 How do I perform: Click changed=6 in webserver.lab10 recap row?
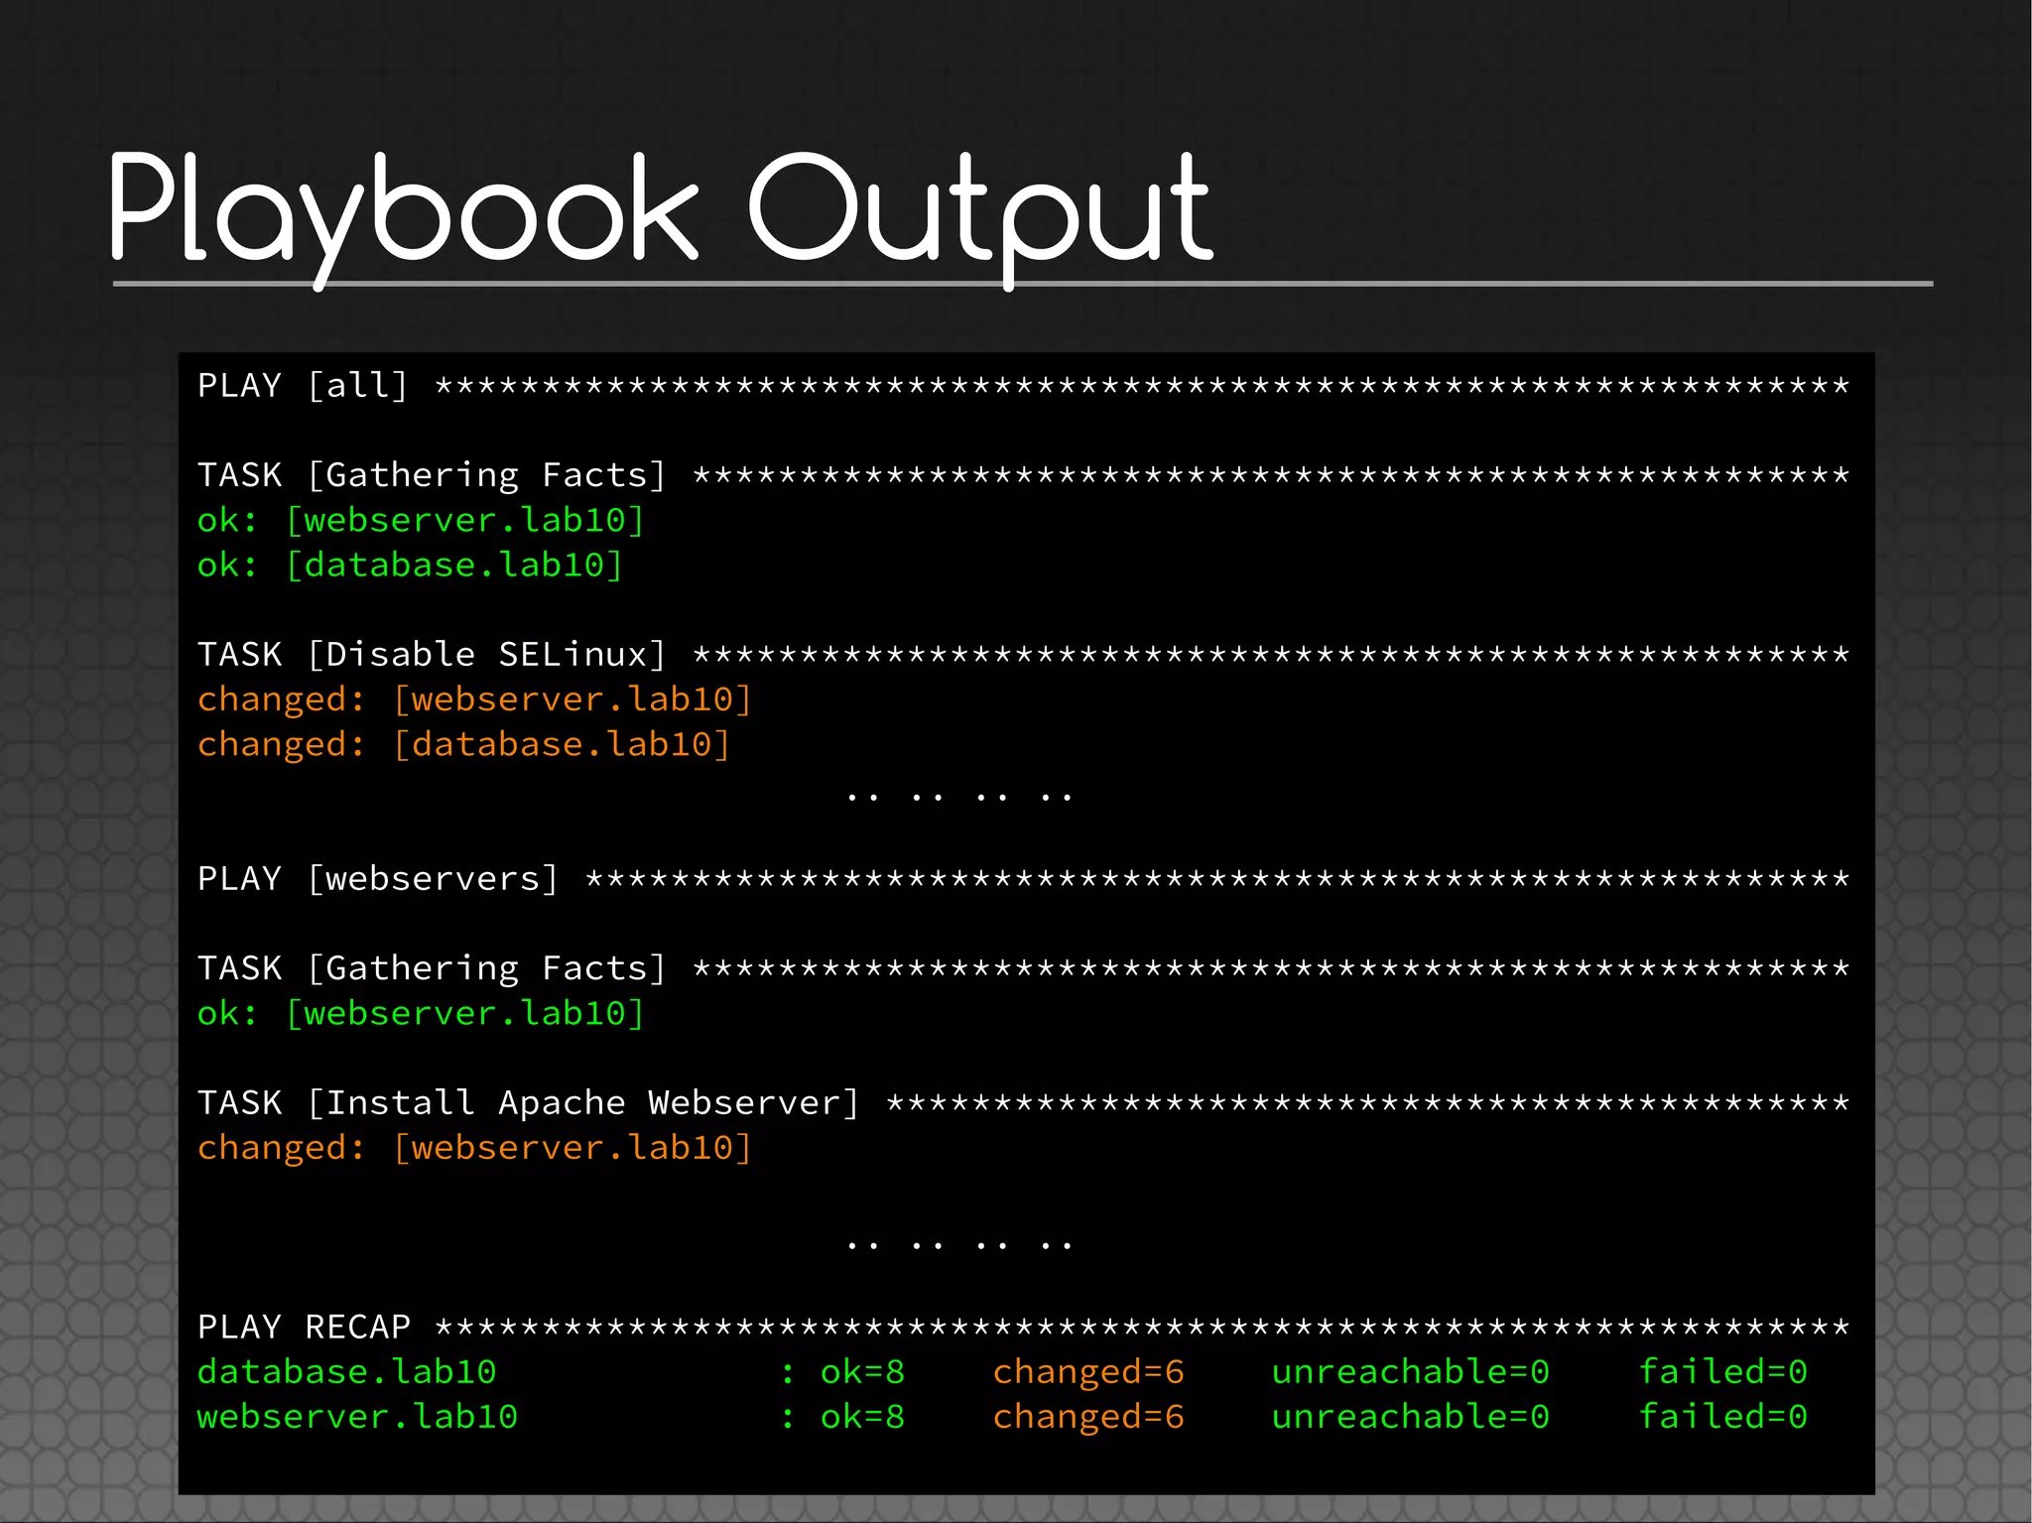point(1088,1417)
